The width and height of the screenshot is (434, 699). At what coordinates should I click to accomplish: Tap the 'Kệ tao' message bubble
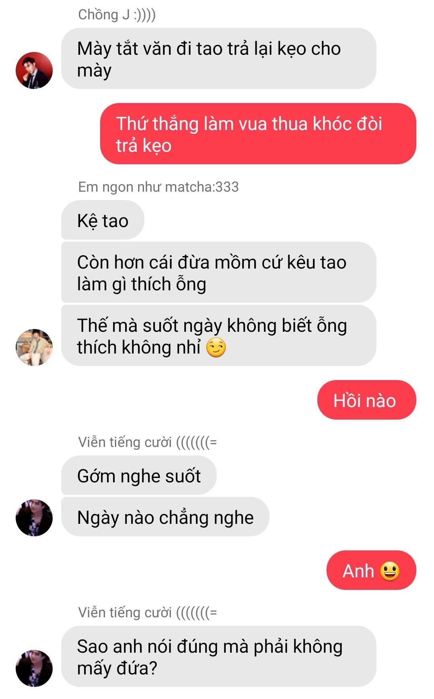pyautogui.click(x=103, y=220)
